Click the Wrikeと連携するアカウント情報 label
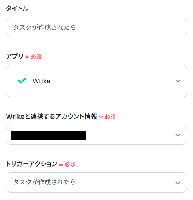Viewport: 193px width, 200px height. click(x=52, y=117)
